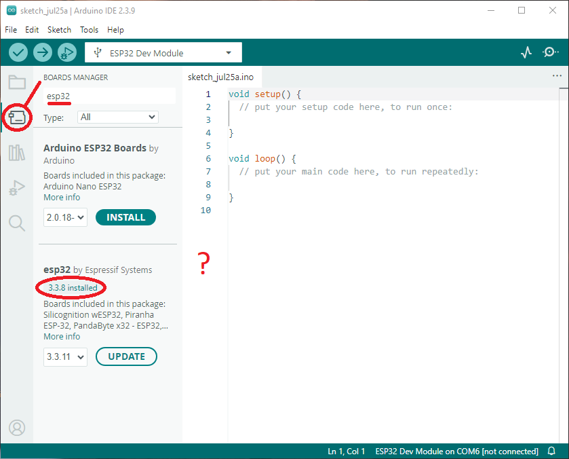Open More info for esp32 Espressif package

click(x=62, y=337)
